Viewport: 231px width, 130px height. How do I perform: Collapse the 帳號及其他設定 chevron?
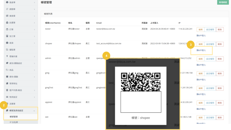pos(34,111)
